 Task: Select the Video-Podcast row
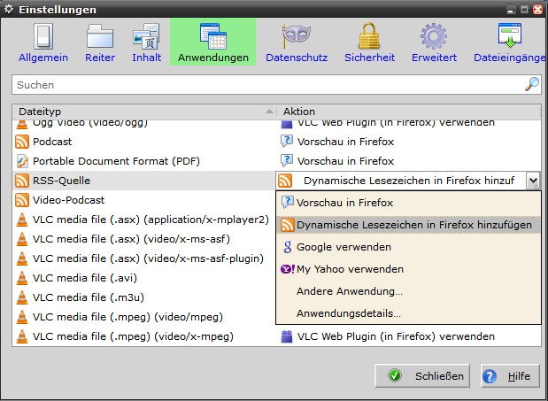coord(144,200)
